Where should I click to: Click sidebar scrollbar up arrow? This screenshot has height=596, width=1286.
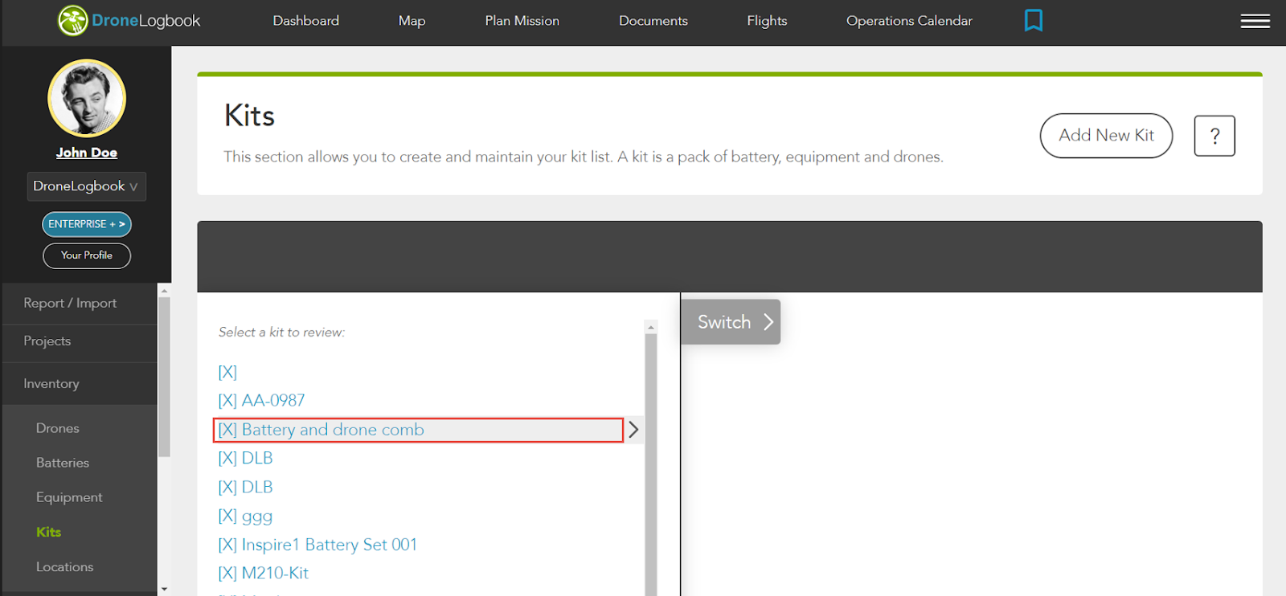pyautogui.click(x=164, y=291)
